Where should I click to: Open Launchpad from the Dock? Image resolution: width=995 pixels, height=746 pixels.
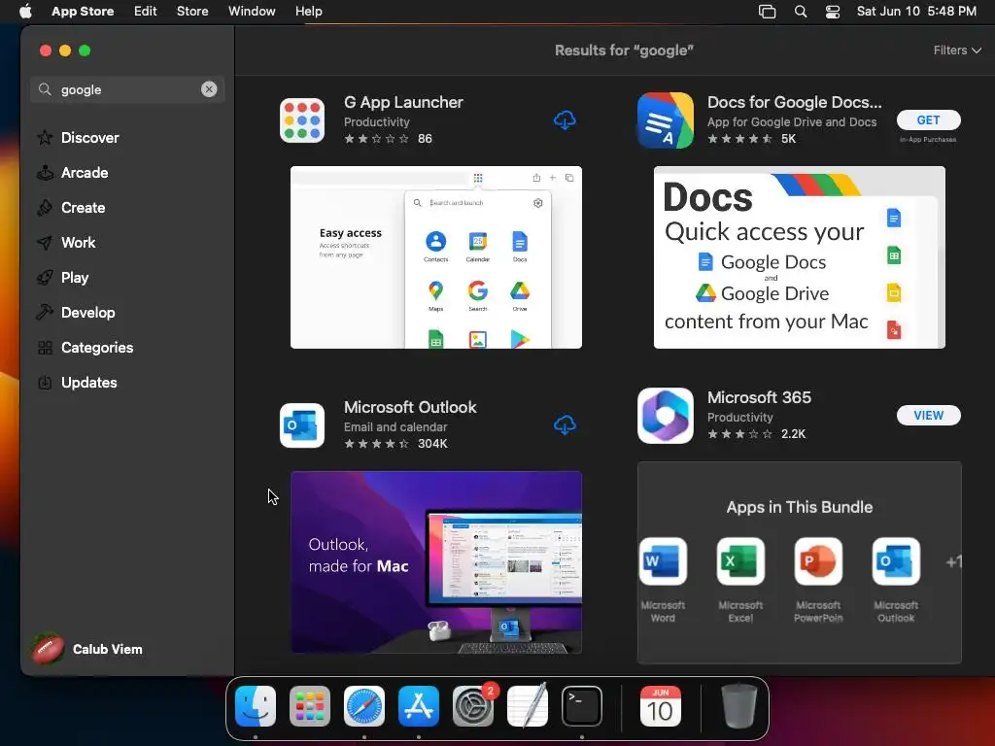click(310, 706)
